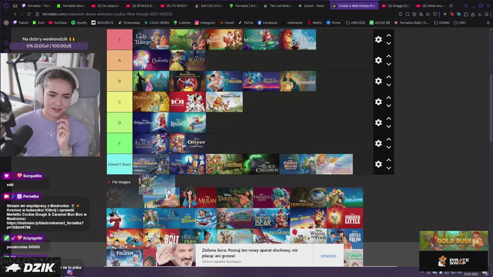This screenshot has height=277, width=493.
Task: Open the Spotify bookmark
Action: point(79,23)
